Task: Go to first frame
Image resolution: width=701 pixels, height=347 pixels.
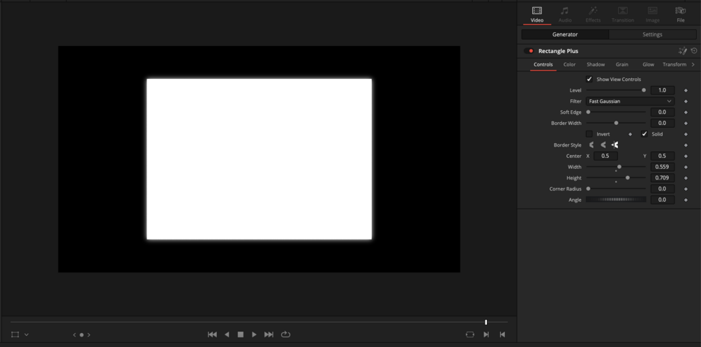Action: [x=212, y=334]
